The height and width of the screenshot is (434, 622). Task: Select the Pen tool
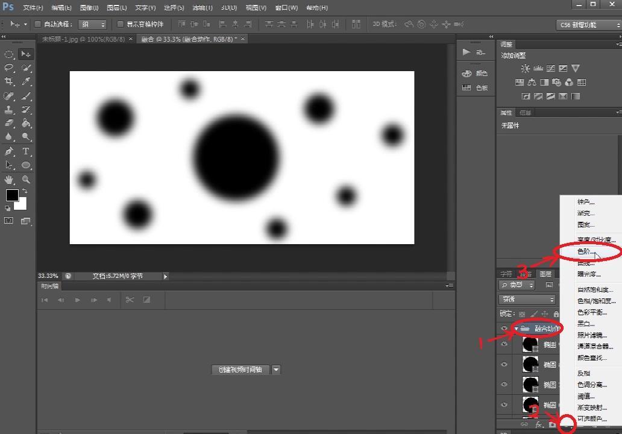pos(9,151)
